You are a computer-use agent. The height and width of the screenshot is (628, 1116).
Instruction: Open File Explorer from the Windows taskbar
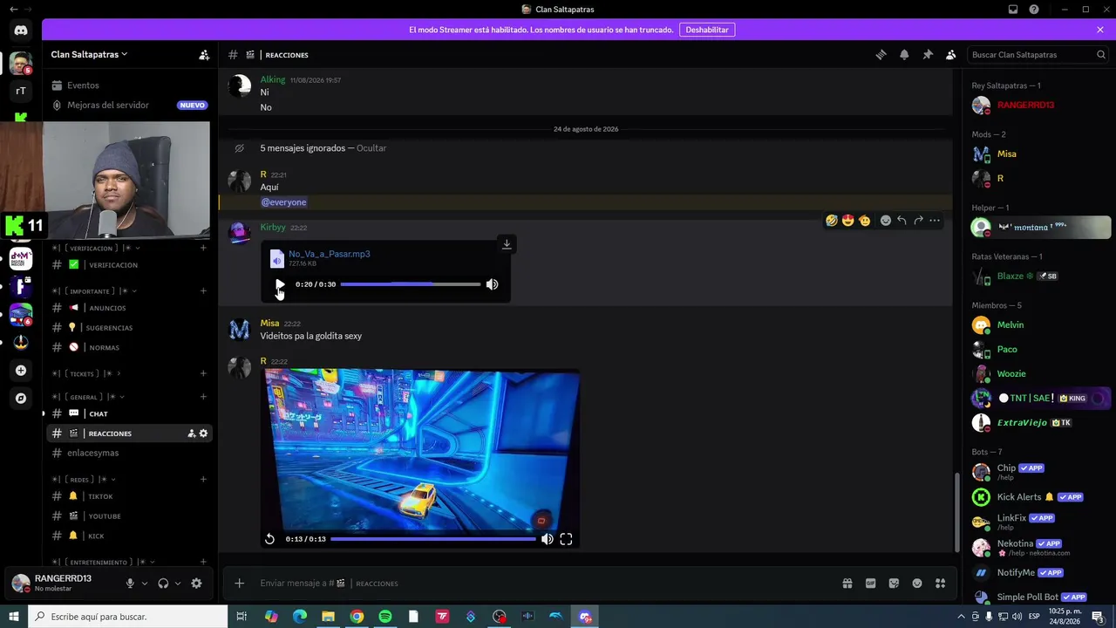328,617
